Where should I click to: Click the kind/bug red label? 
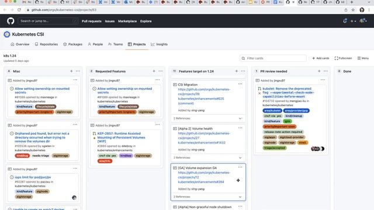22,156
